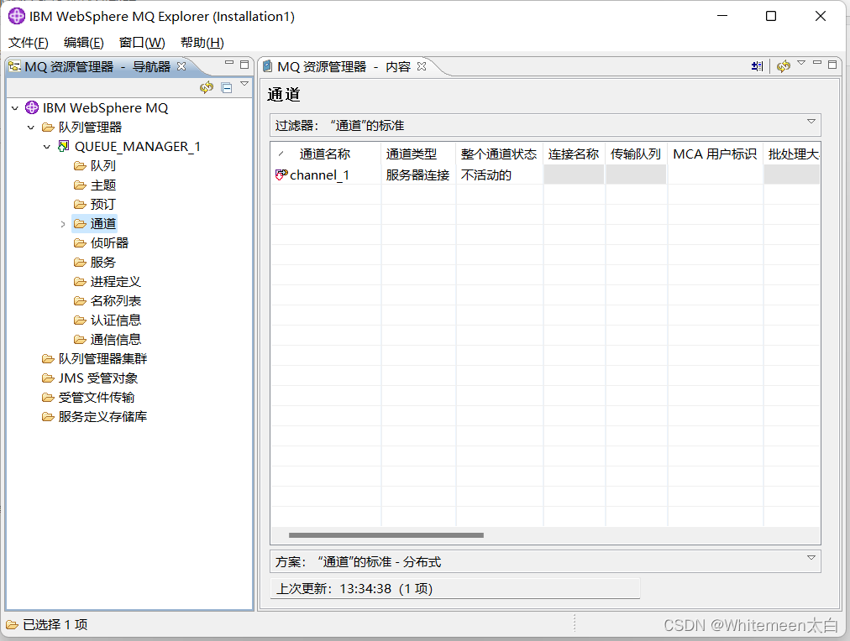The height and width of the screenshot is (641, 850).
Task: Maximize the content panel
Action: [832, 65]
